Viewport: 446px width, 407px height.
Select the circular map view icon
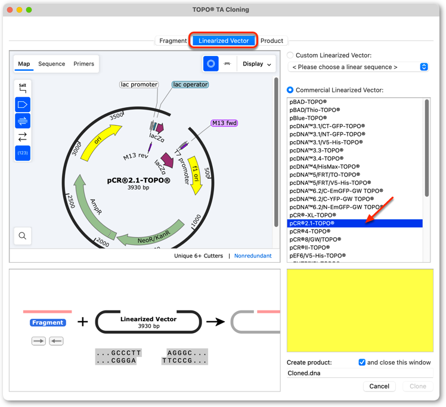[210, 64]
